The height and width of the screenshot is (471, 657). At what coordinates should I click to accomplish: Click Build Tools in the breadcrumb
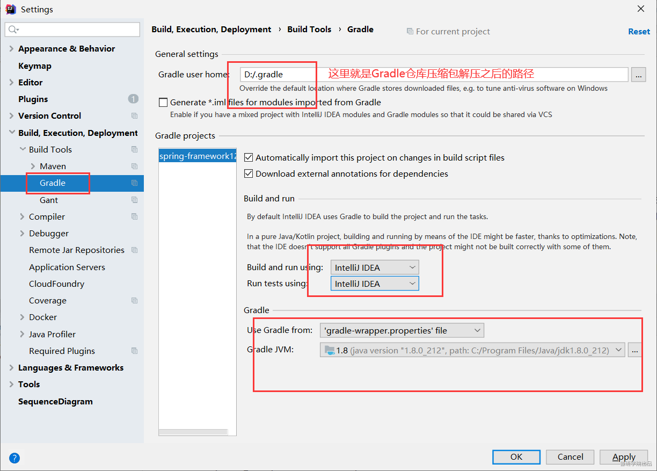pos(309,30)
